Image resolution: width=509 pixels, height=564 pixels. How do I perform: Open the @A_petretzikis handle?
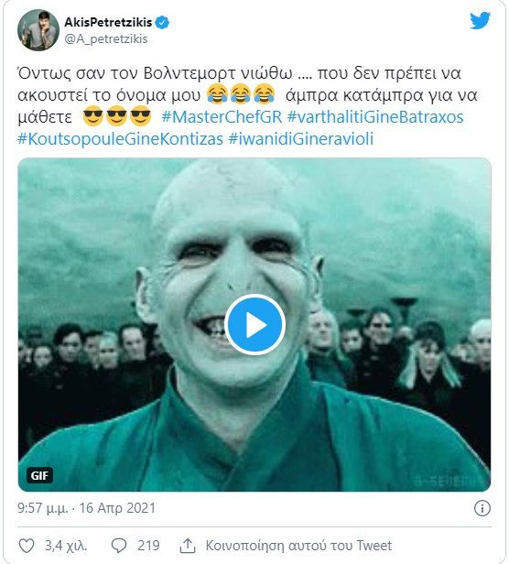pyautogui.click(x=106, y=38)
